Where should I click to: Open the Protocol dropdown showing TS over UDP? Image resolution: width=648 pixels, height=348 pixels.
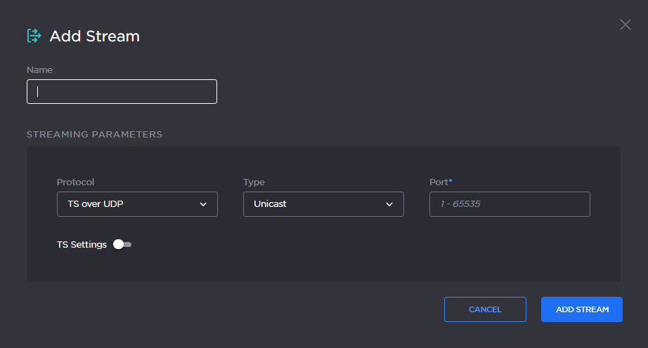(x=137, y=204)
